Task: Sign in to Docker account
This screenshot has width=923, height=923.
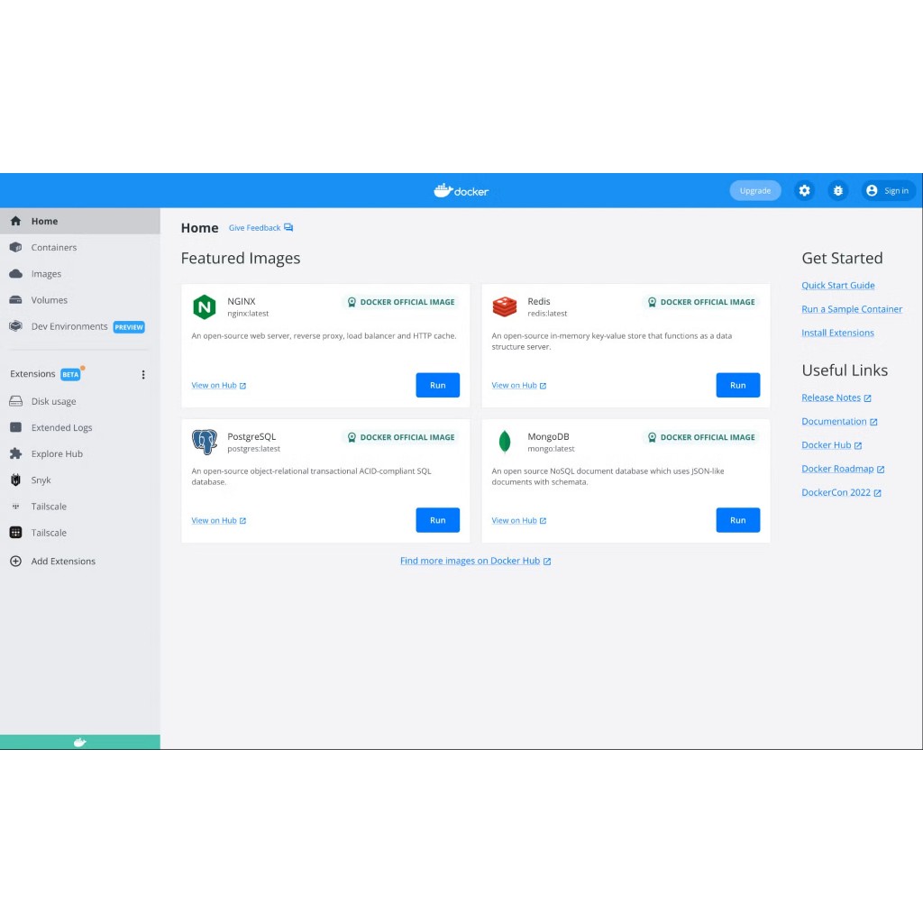Action: 888,191
